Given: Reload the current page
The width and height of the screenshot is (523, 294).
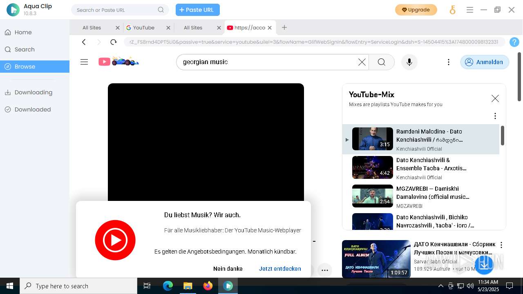Looking at the screenshot, I should tap(114, 42).
